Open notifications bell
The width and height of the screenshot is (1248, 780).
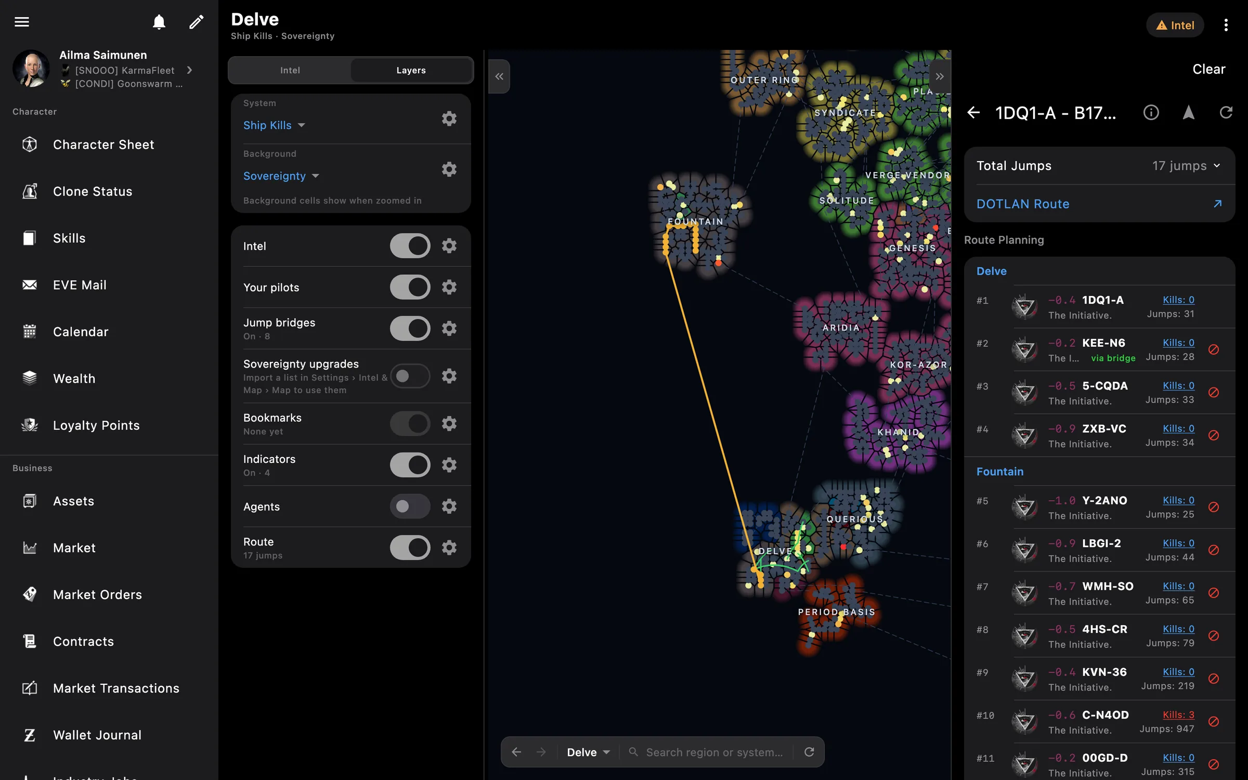click(159, 22)
